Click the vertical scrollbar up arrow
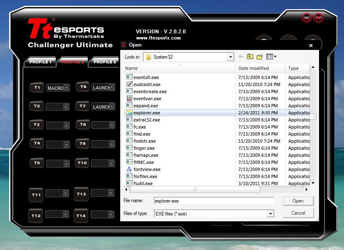This screenshot has width=344, height=250. tap(313, 67)
